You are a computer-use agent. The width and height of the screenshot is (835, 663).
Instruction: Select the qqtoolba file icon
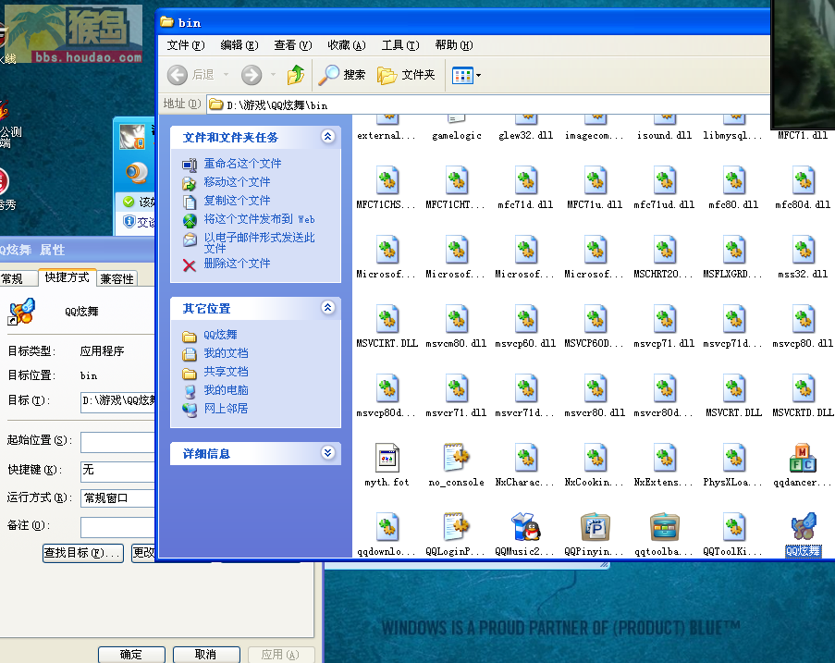[664, 527]
